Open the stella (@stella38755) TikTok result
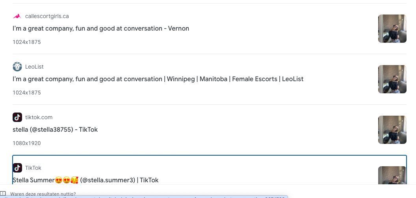The width and height of the screenshot is (416, 198). pos(55,130)
